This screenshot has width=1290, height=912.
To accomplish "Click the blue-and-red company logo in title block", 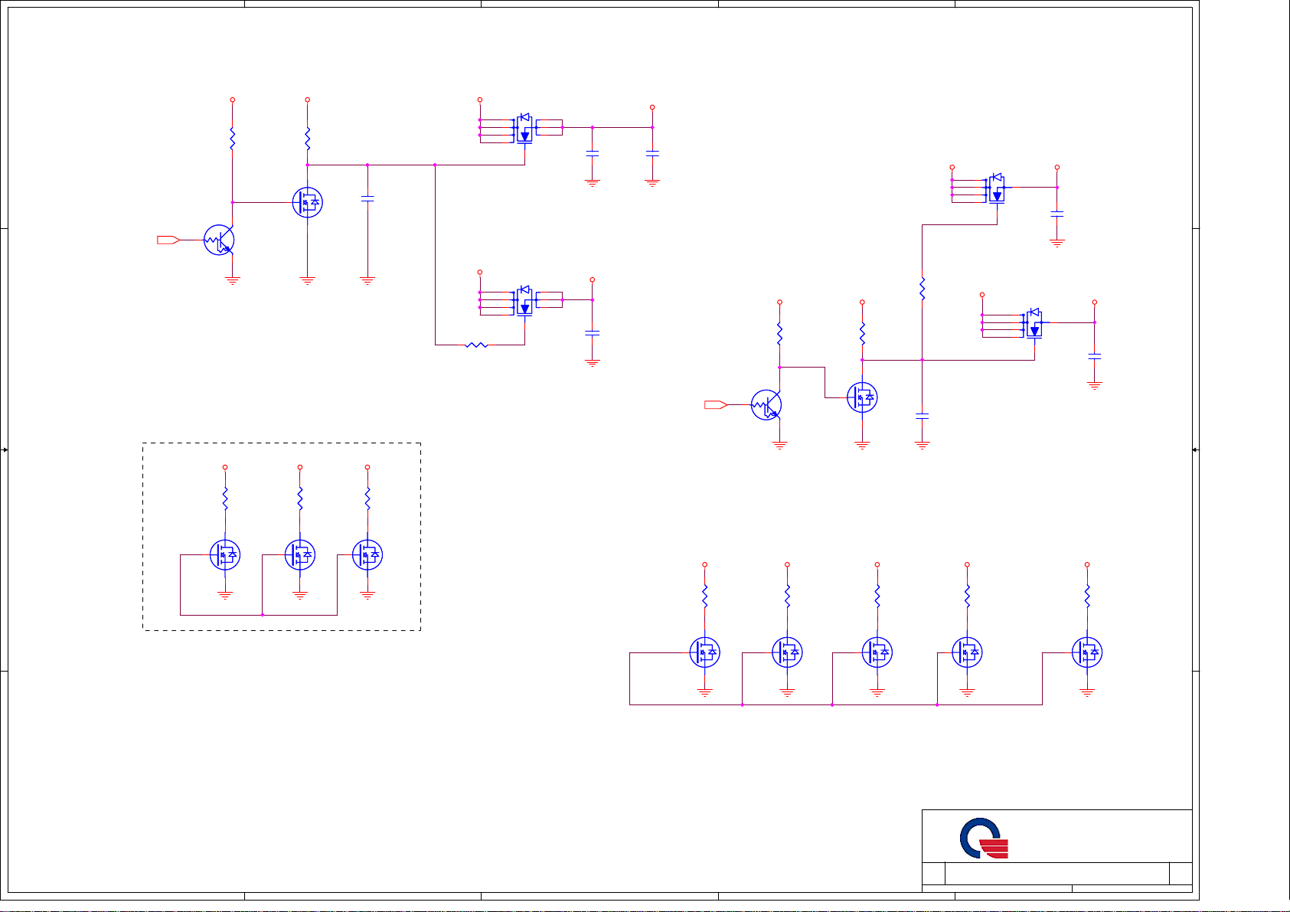I will [985, 838].
